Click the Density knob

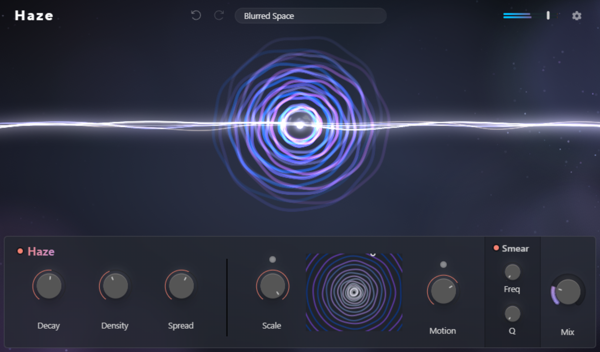coord(115,286)
